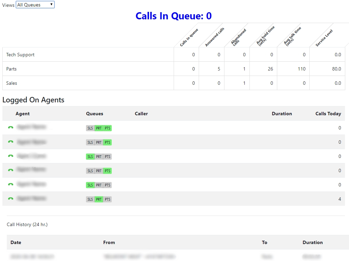The height and width of the screenshot is (261, 349).
Task: Click Date header in Call History
Action: [16, 242]
